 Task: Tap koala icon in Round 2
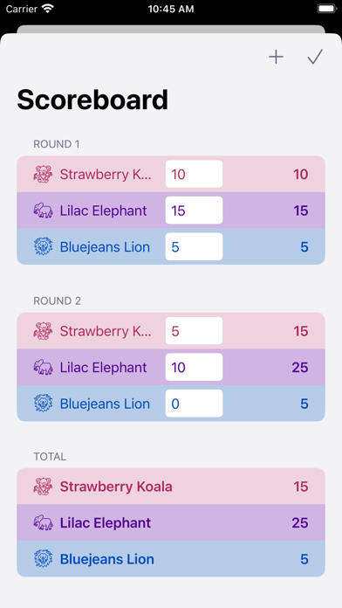pyautogui.click(x=43, y=331)
